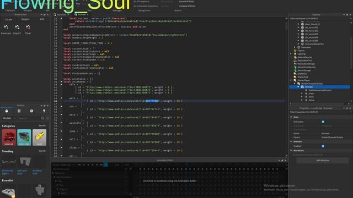Click the Explorer Filter workspace field

(x=320, y=18)
